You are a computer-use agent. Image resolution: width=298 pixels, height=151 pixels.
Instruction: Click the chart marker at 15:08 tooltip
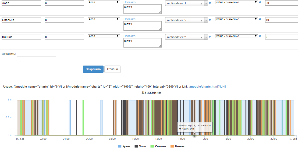(x=194, y=135)
